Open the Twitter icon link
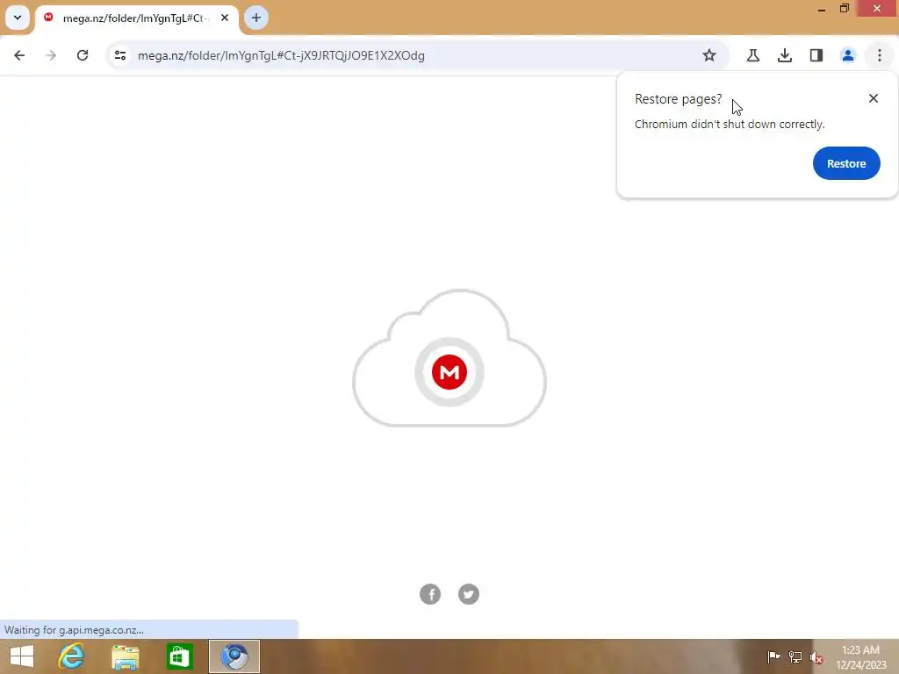899x674 pixels. point(469,594)
